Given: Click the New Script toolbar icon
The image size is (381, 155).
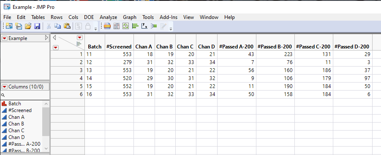Looking at the screenshot, I should (x=19, y=26).
